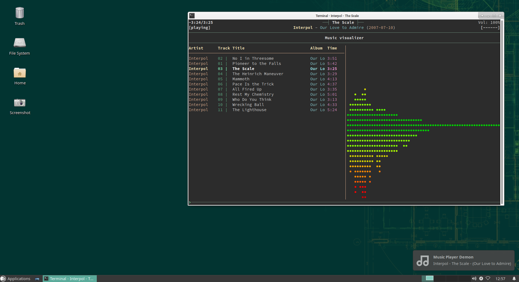
Task: Dismiss the Music Player Demon notification popup
Action: click(x=463, y=260)
